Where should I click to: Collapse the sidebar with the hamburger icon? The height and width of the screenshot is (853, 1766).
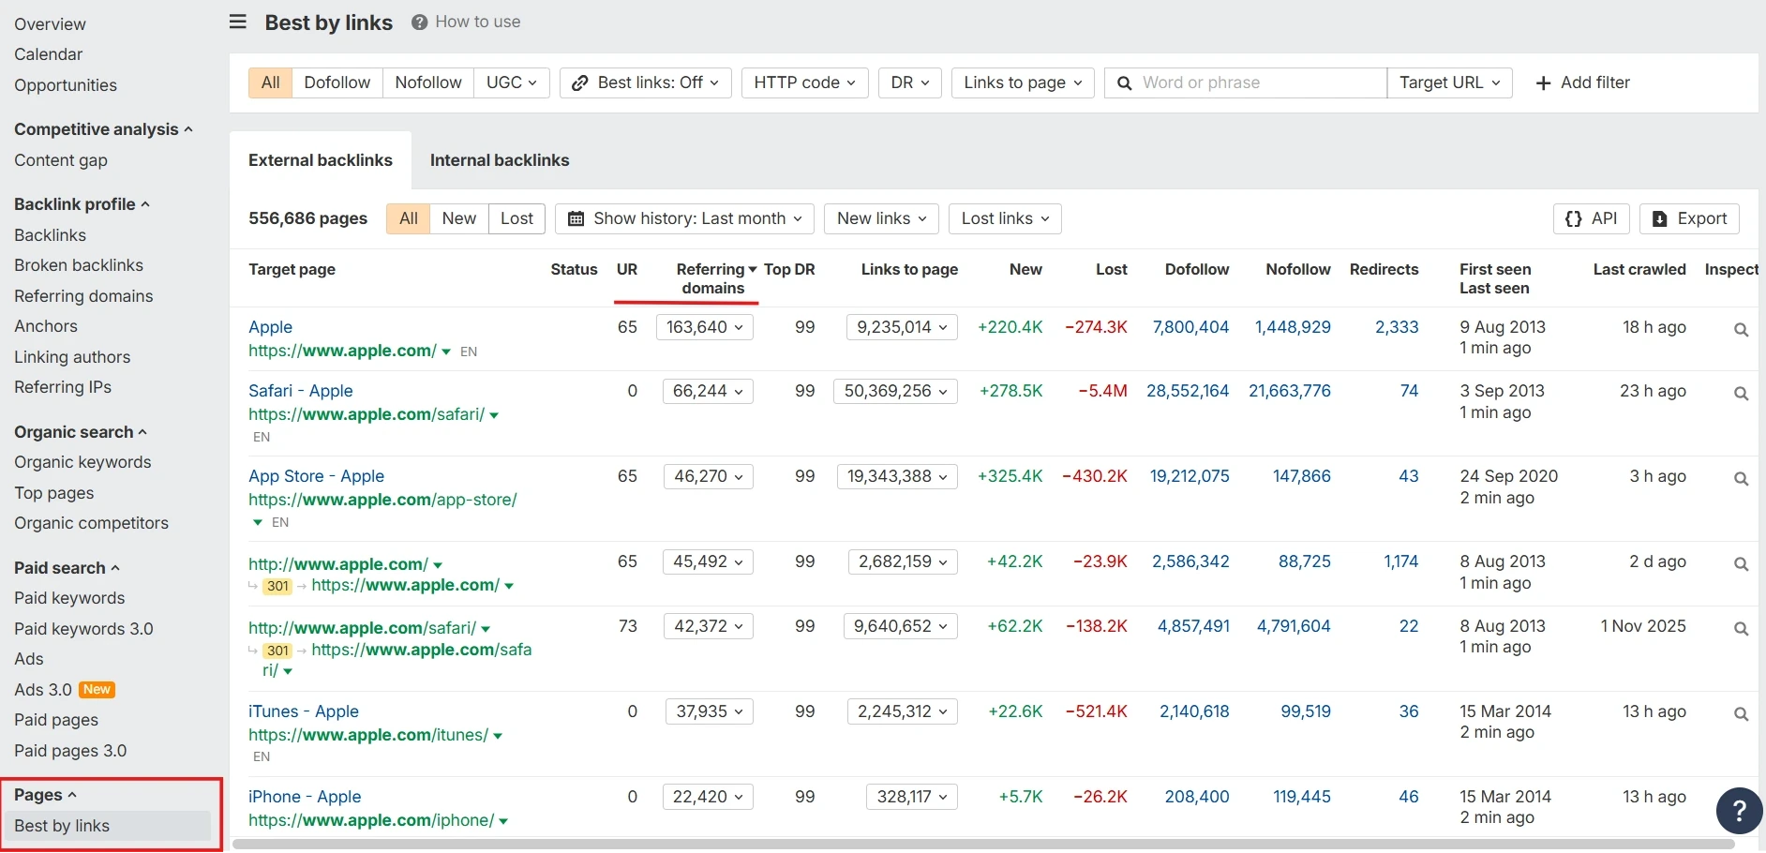(x=237, y=22)
